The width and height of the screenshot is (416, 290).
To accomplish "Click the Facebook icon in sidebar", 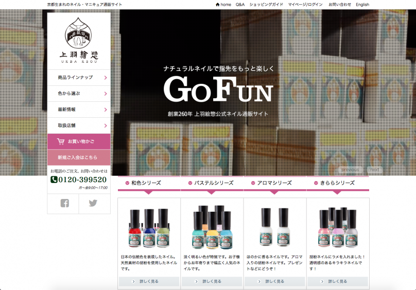I will (x=65, y=203).
